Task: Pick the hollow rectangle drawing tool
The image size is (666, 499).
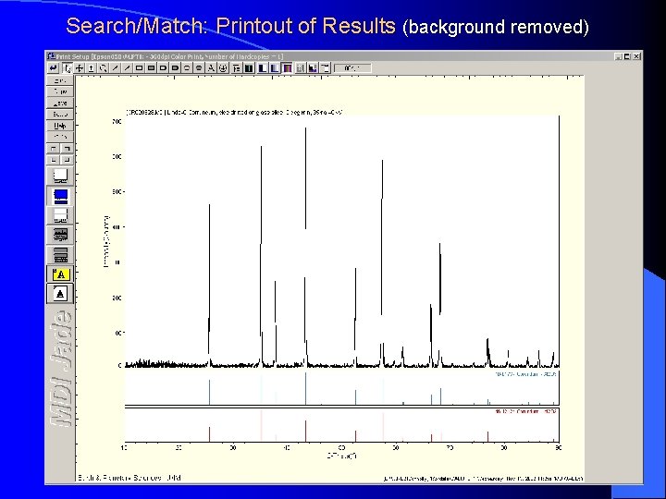Action: click(139, 67)
